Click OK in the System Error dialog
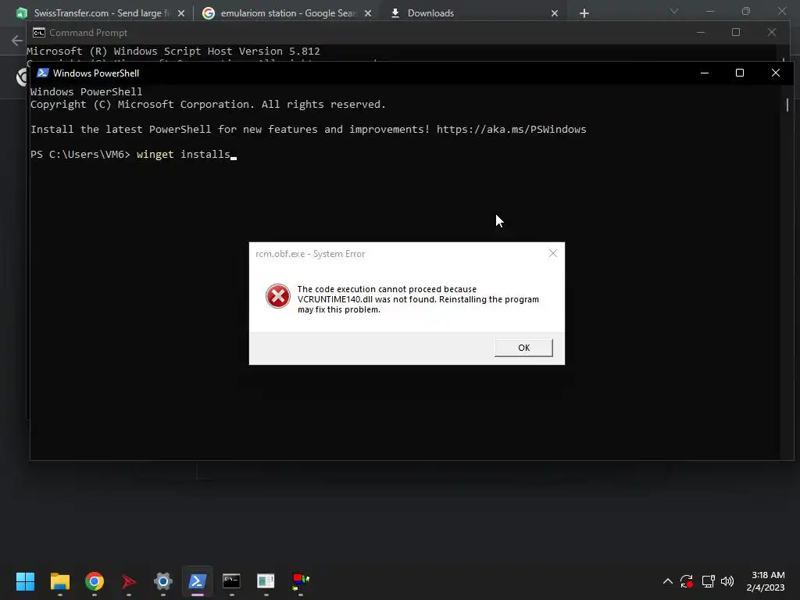This screenshot has width=800, height=600. pos(523,348)
